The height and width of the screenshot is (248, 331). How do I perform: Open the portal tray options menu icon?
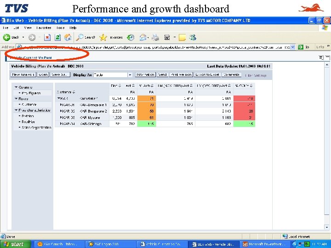click(321, 57)
